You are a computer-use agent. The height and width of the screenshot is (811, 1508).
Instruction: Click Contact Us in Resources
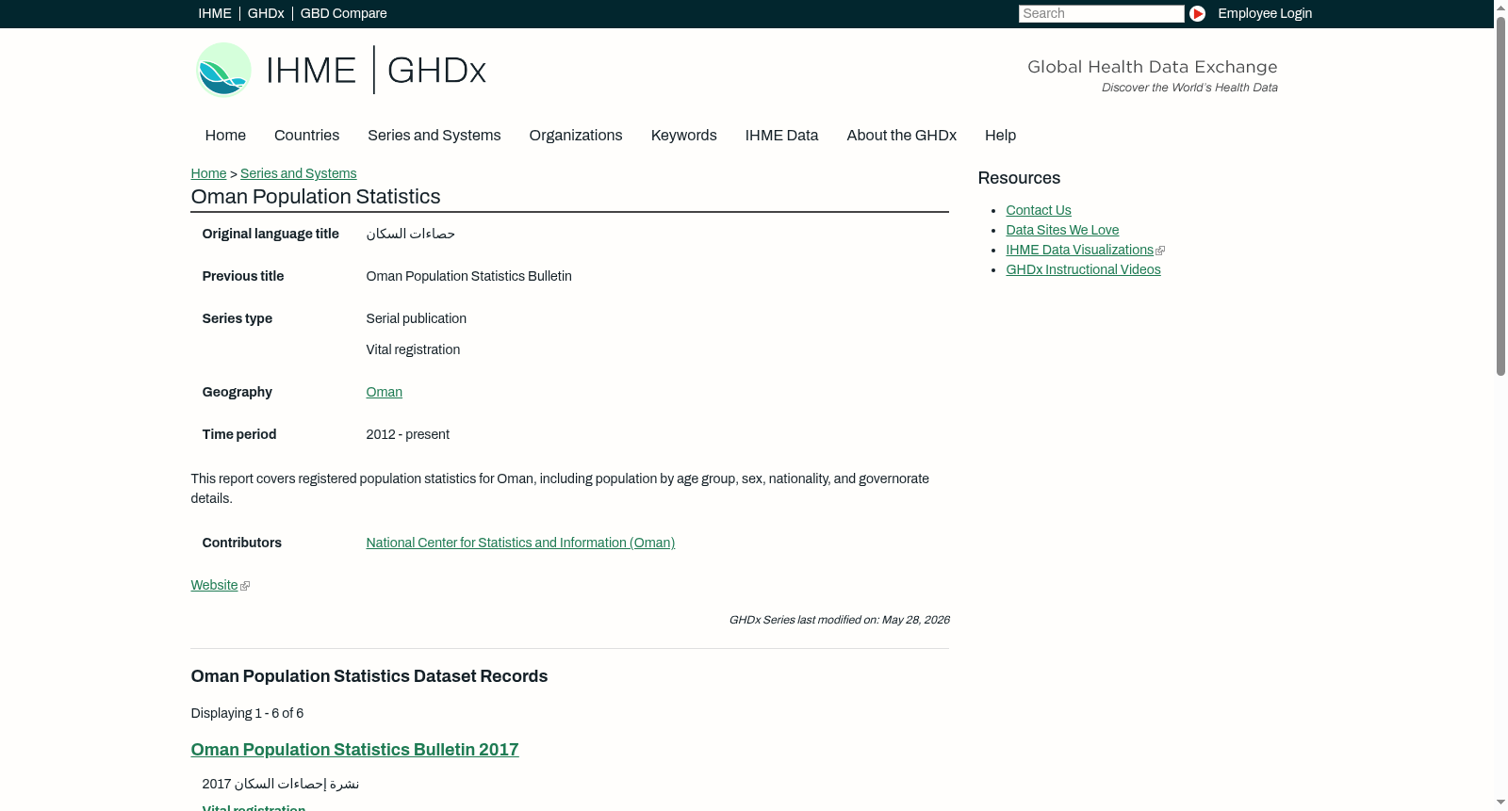(1038, 210)
